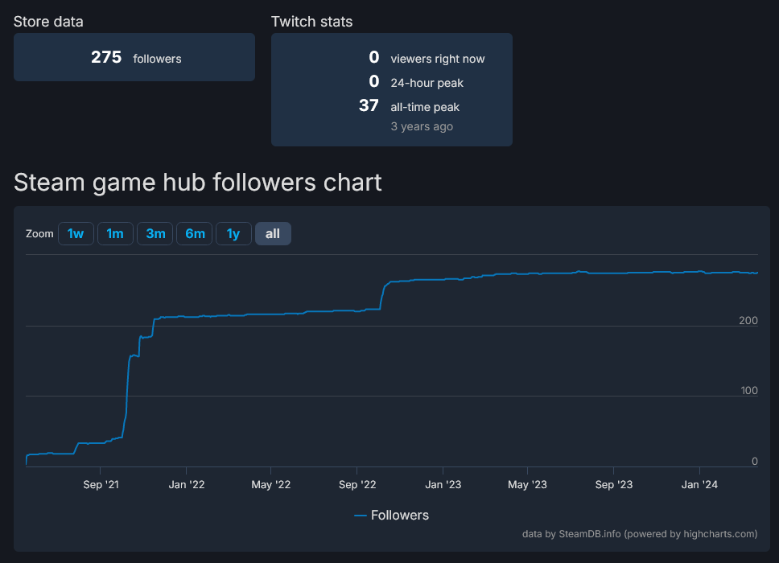The image size is (779, 563).
Task: Select the 1m zoom range
Action: (x=115, y=233)
